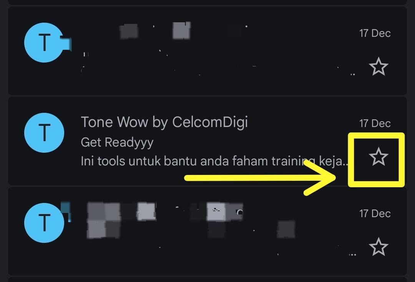Open the email with subject Get Readyyy
The image size is (415, 282).
[117, 142]
